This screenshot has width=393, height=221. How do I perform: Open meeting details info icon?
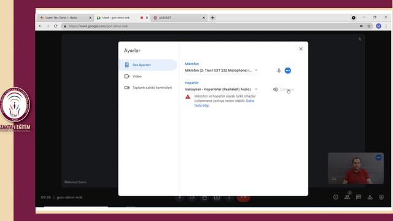click(x=336, y=197)
